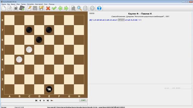Click the move 4.c5-b6 in notation
193x108 pixels.
134,20
